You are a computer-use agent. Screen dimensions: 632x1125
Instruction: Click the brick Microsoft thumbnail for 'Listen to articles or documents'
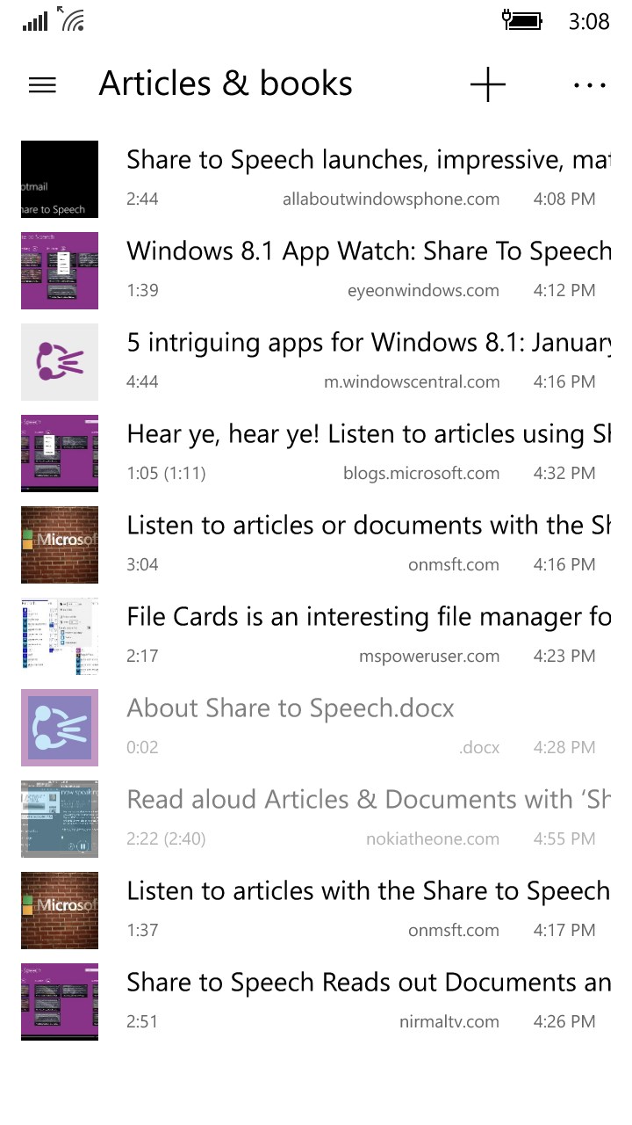click(x=60, y=545)
